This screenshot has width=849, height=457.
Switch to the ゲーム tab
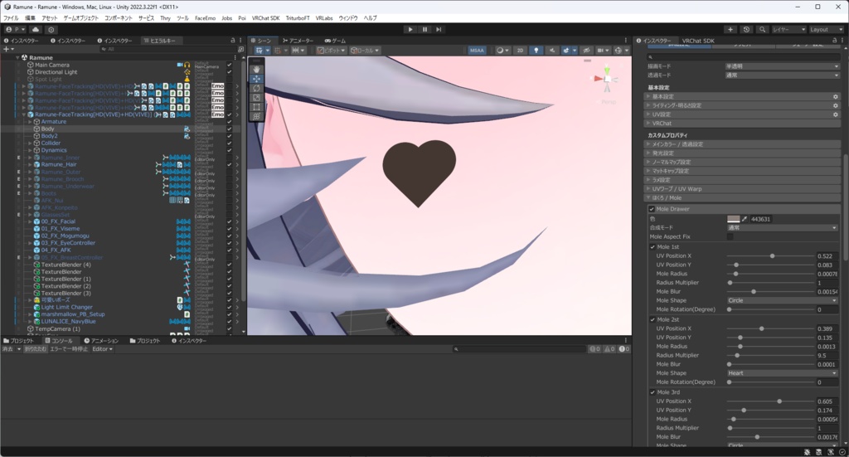pos(335,41)
